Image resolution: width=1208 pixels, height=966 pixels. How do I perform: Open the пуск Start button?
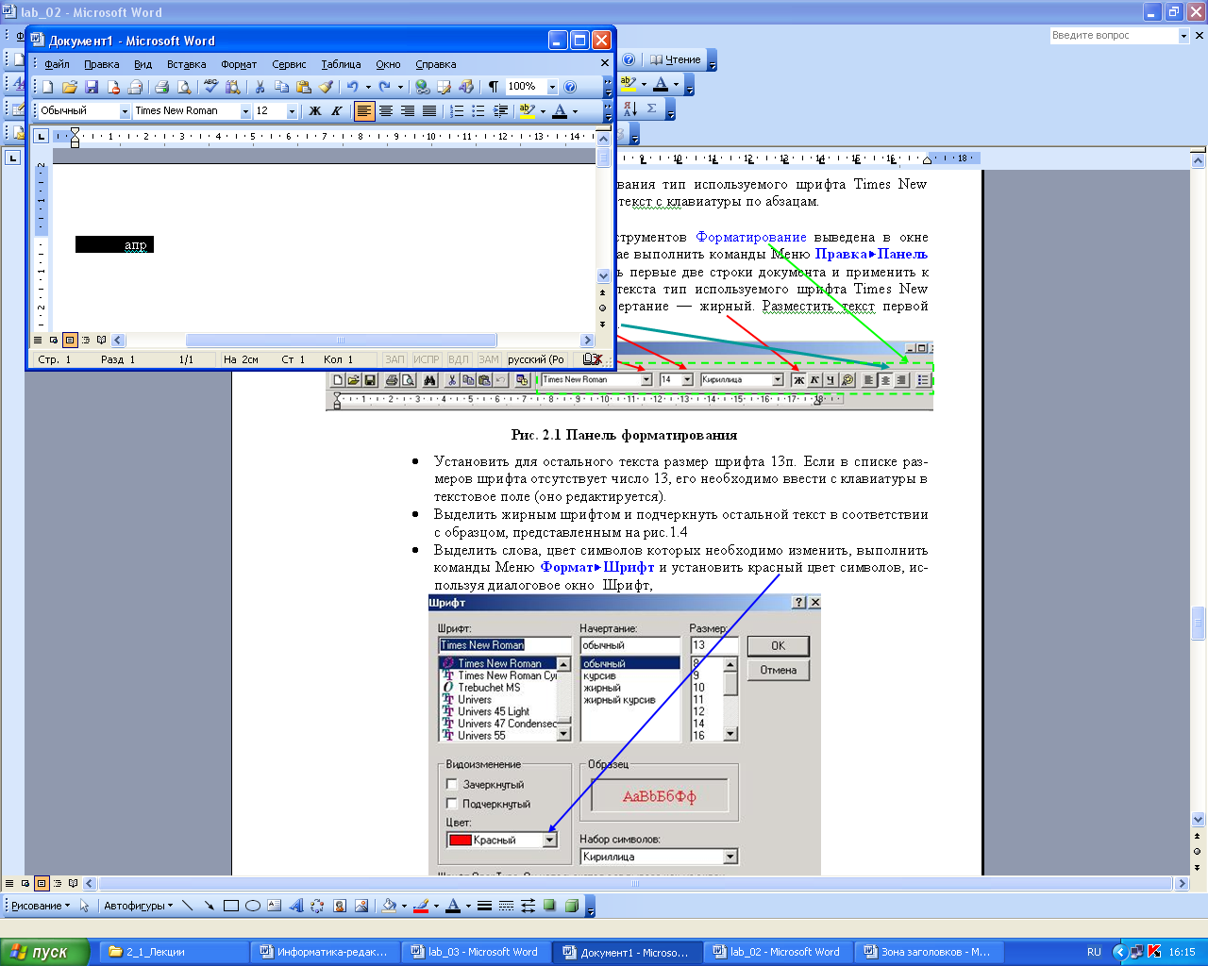coord(44,952)
